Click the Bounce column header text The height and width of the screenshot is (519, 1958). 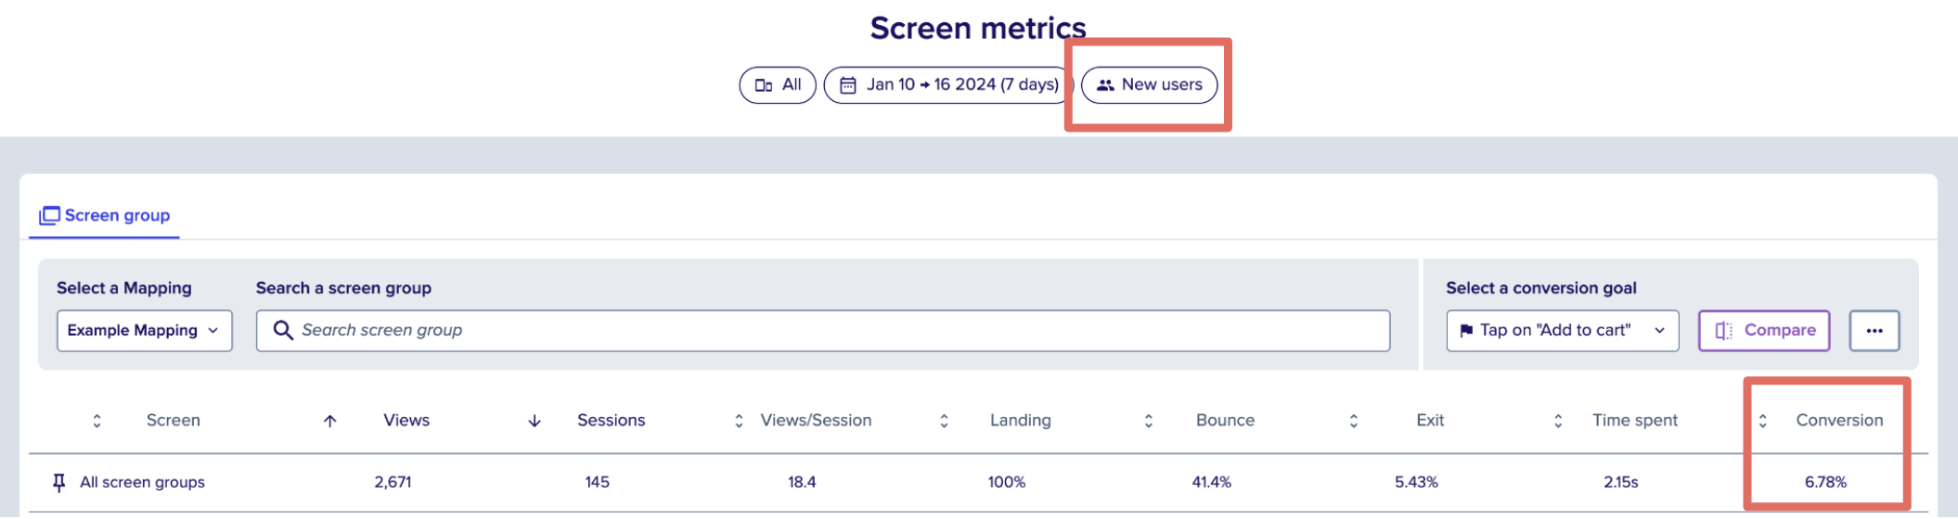tap(1225, 421)
